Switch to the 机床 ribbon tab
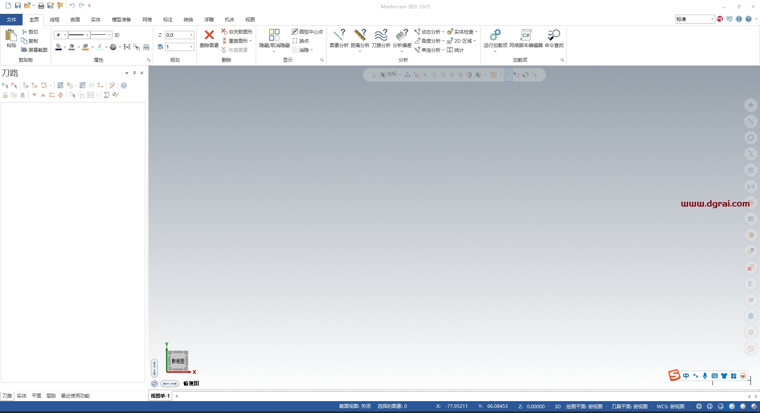 click(x=230, y=20)
